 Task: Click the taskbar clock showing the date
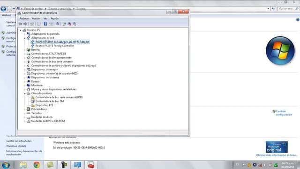tap(288, 165)
